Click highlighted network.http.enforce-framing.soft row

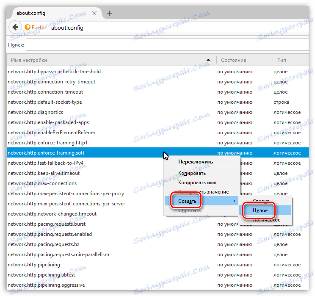(157, 153)
